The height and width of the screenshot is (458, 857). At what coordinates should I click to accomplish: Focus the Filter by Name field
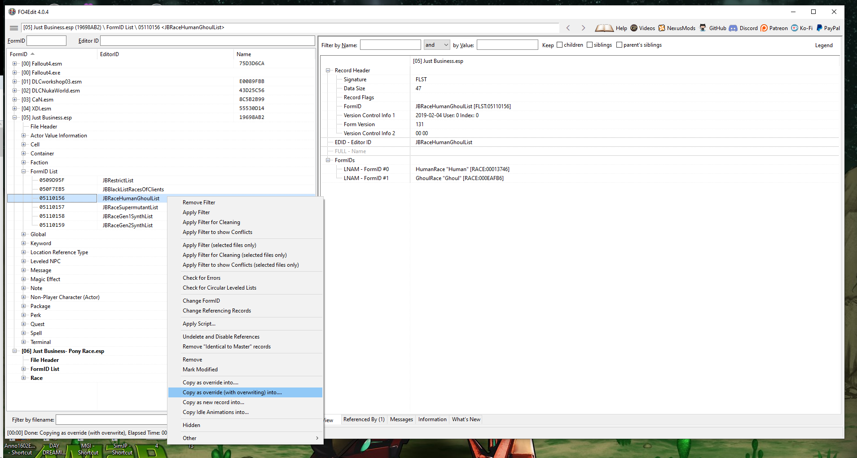pos(391,45)
